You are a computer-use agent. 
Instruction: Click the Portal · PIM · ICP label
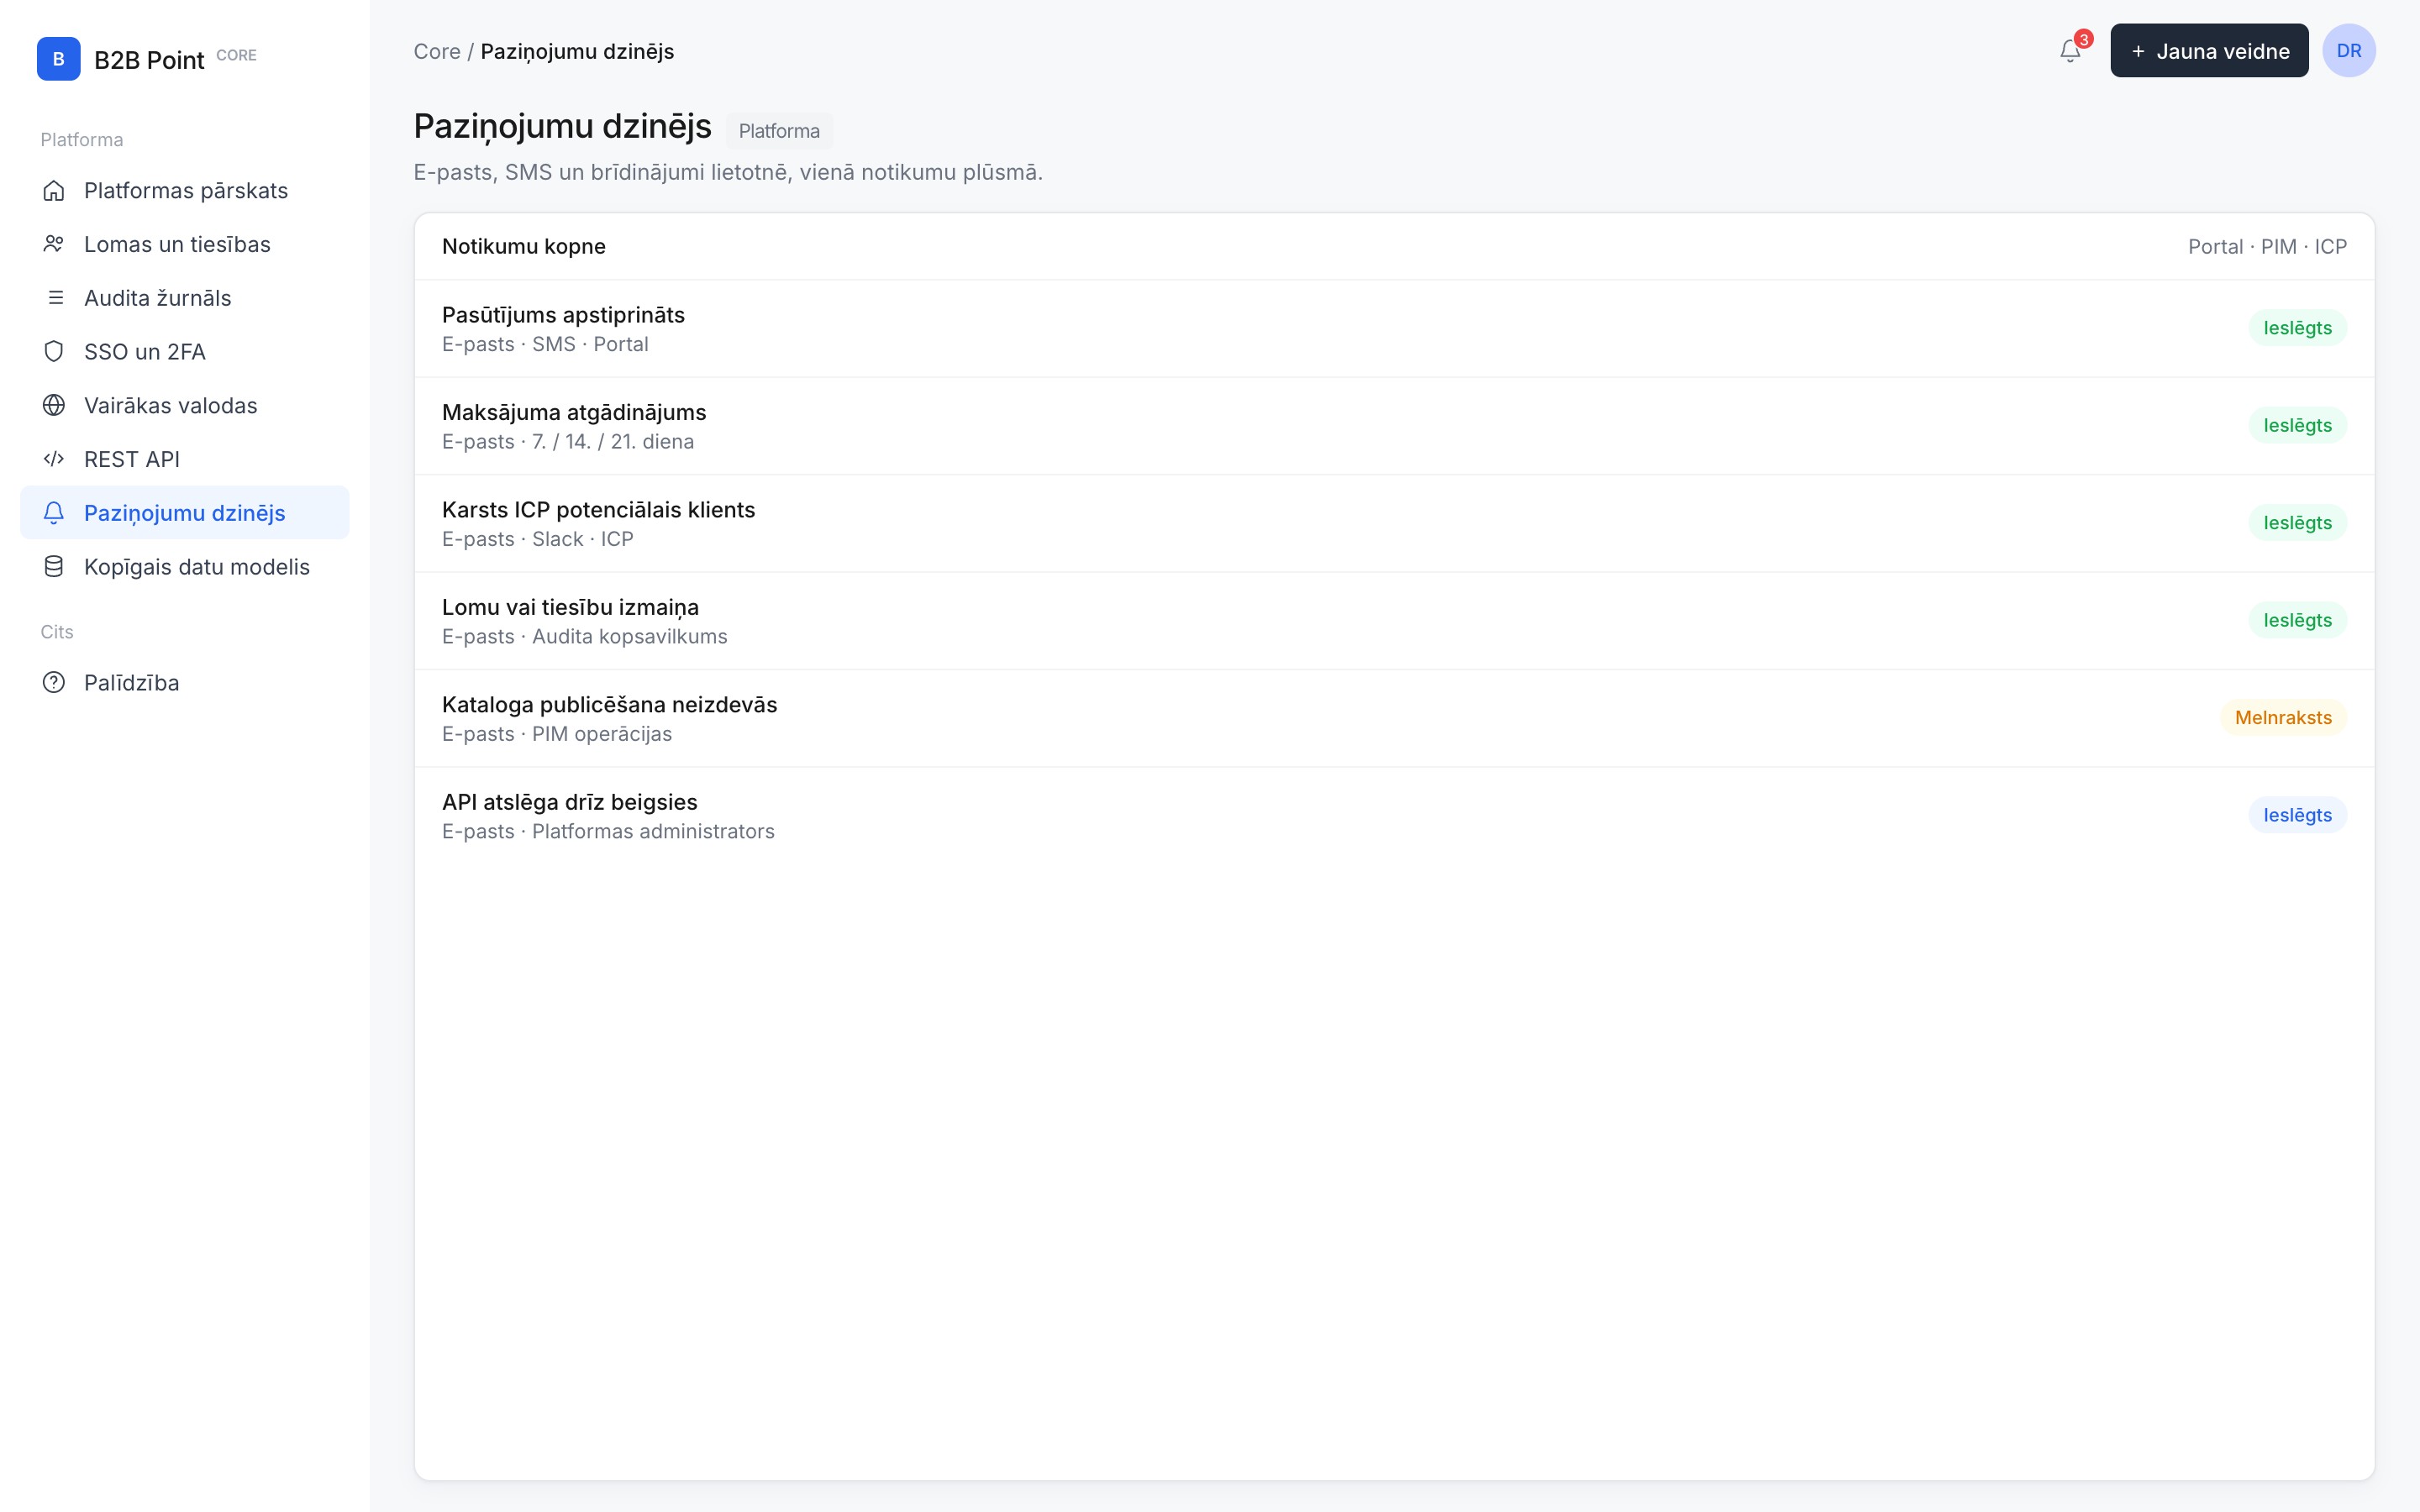[2267, 247]
